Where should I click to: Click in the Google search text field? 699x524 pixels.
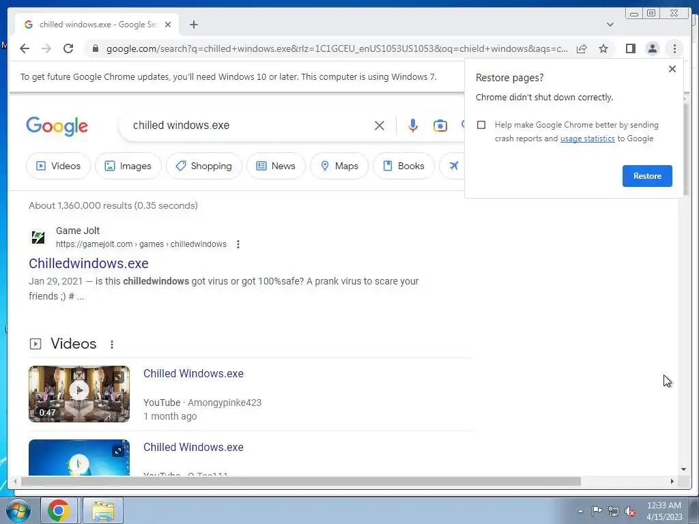(x=250, y=126)
